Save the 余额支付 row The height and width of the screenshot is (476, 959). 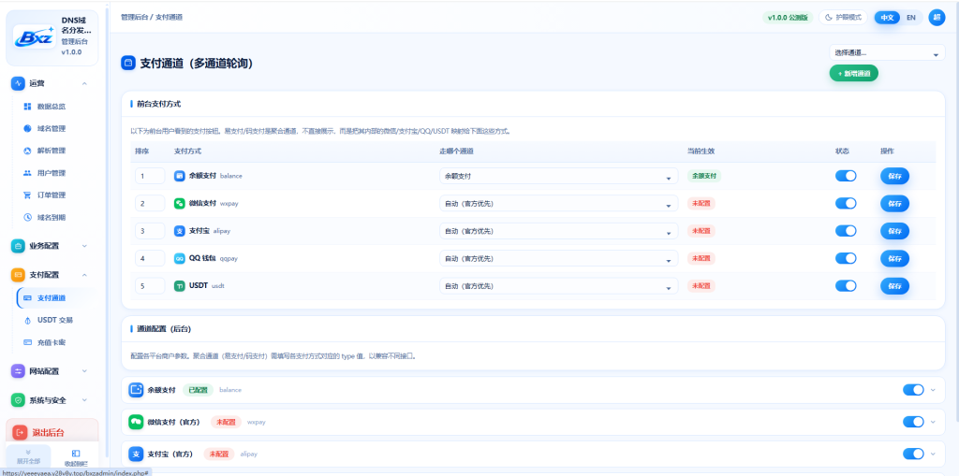coord(894,176)
